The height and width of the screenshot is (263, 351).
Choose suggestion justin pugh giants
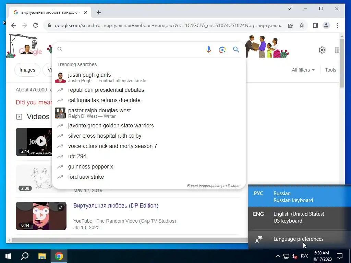pos(149,77)
